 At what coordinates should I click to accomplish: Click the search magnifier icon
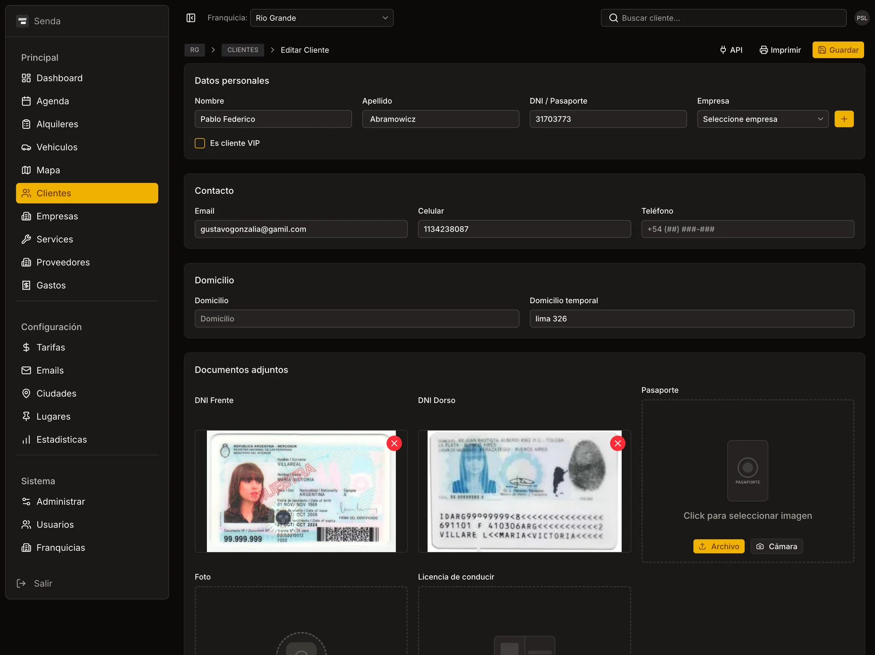613,18
